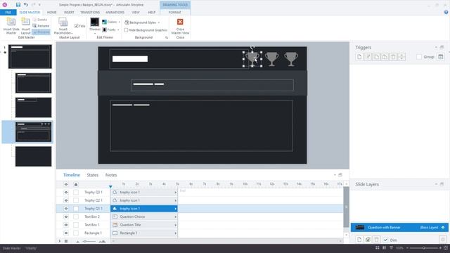The height and width of the screenshot is (253, 450).
Task: Click Insert Layout in the ribbon
Action: (x=25, y=26)
